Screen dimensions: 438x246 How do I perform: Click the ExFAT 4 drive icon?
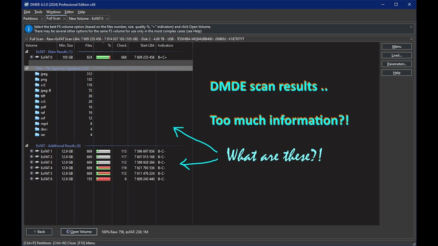pyautogui.click(x=37, y=168)
